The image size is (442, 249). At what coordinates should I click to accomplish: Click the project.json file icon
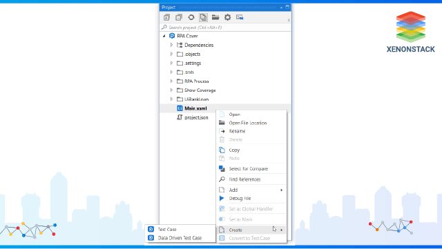180,117
